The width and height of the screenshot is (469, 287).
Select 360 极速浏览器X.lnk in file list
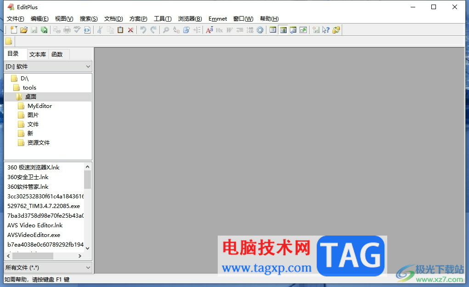pyautogui.click(x=34, y=168)
